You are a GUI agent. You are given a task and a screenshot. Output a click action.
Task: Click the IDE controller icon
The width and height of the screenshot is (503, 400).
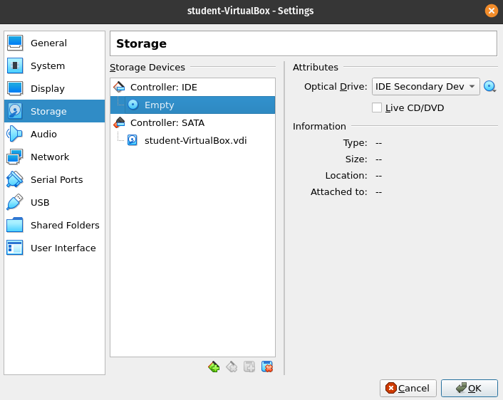coord(119,87)
